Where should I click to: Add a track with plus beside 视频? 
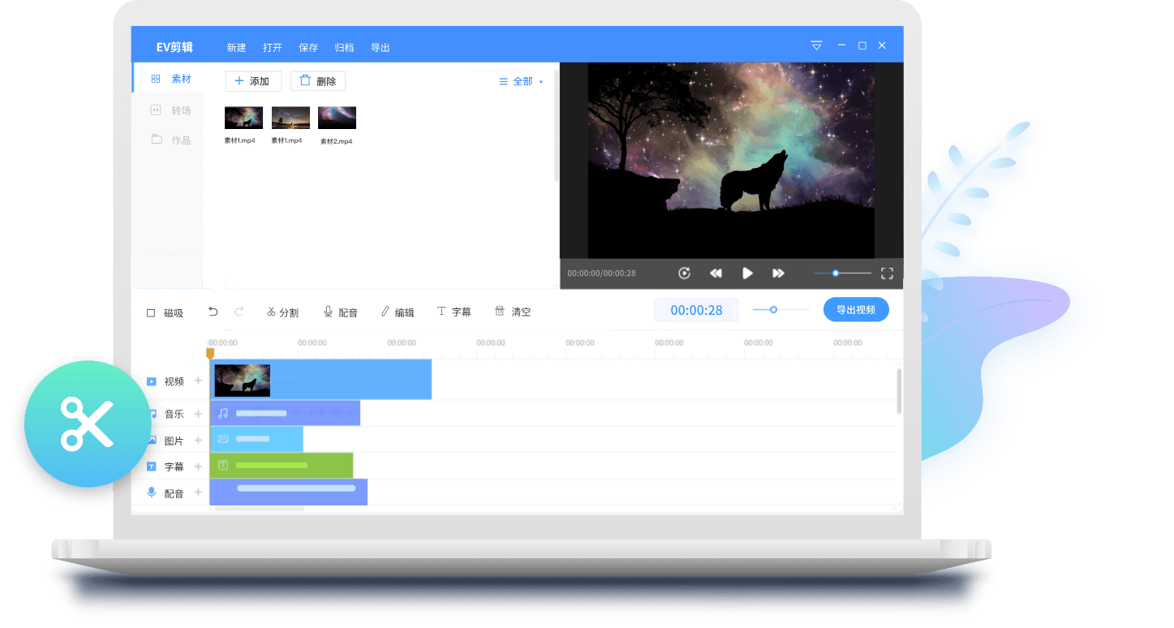tap(198, 381)
